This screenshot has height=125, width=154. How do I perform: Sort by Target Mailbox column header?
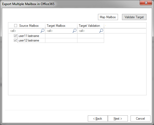(61, 26)
